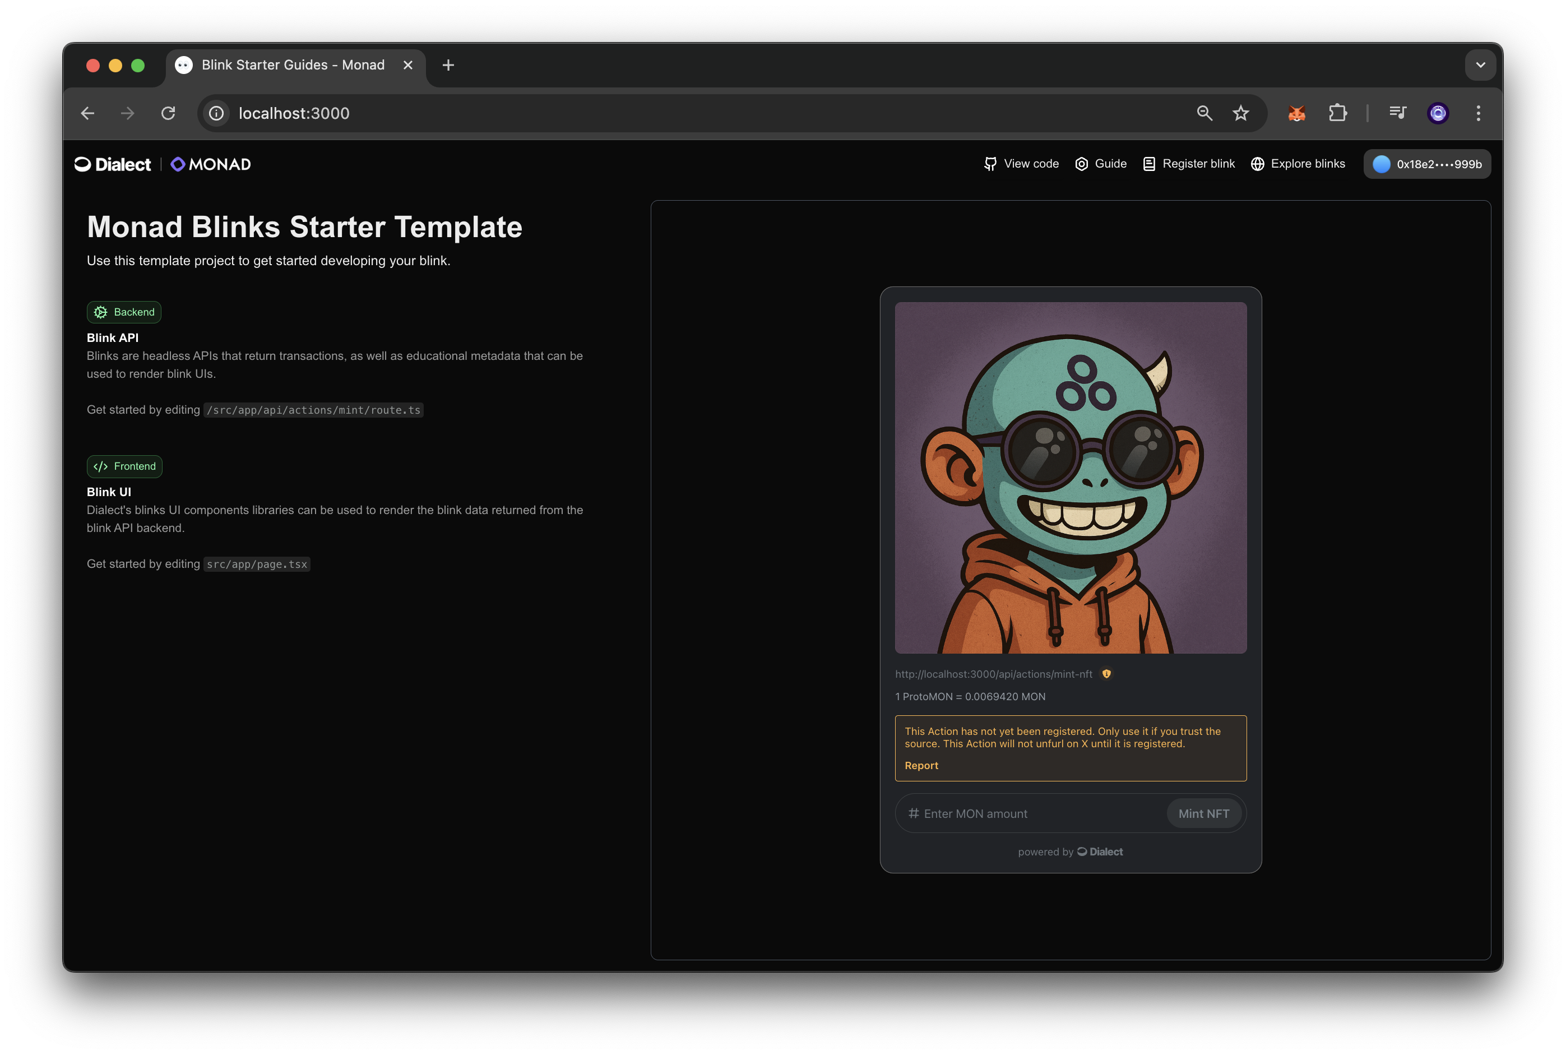Select the Blink Starter Guides tab
The image size is (1566, 1055).
click(x=293, y=65)
